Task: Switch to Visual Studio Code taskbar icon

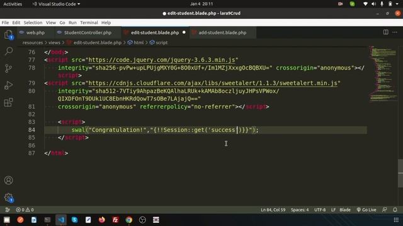Action: [x=61, y=220]
